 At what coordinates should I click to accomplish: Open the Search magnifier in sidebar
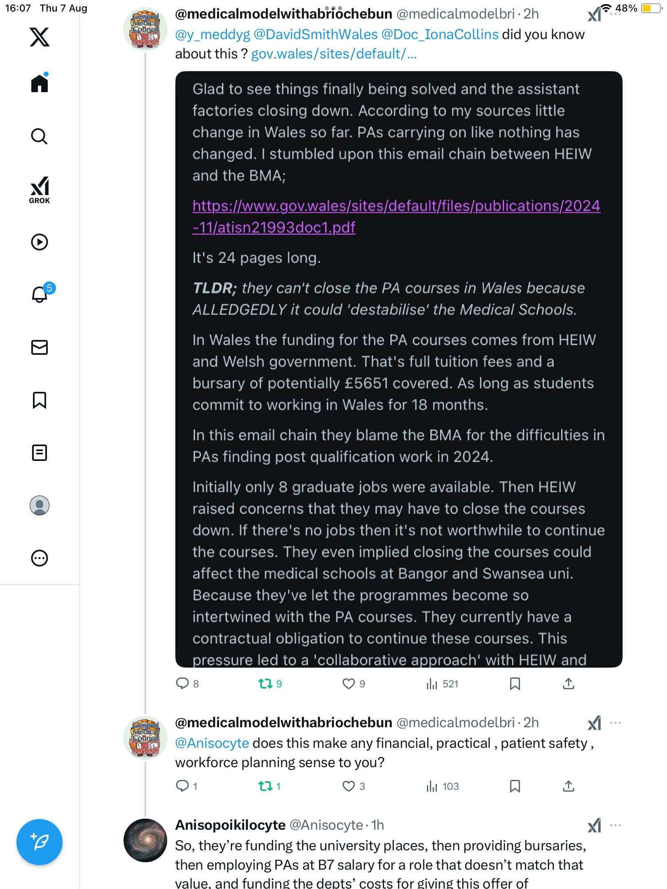[x=40, y=137]
